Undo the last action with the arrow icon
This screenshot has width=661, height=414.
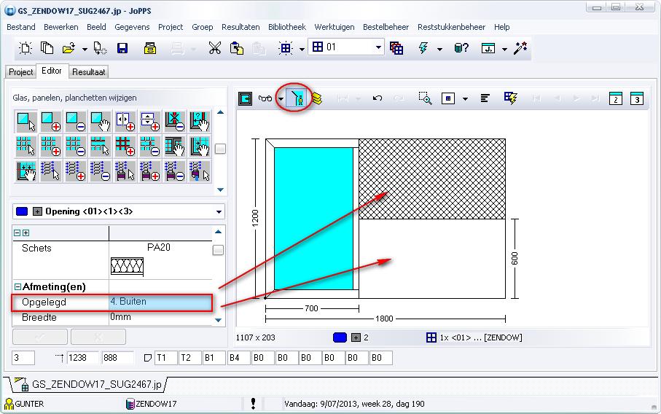coord(378,98)
